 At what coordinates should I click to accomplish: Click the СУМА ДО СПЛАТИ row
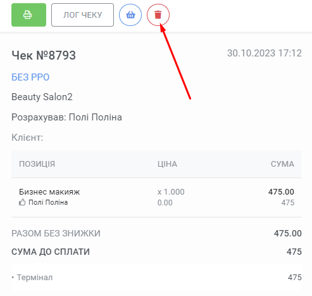pos(156,252)
